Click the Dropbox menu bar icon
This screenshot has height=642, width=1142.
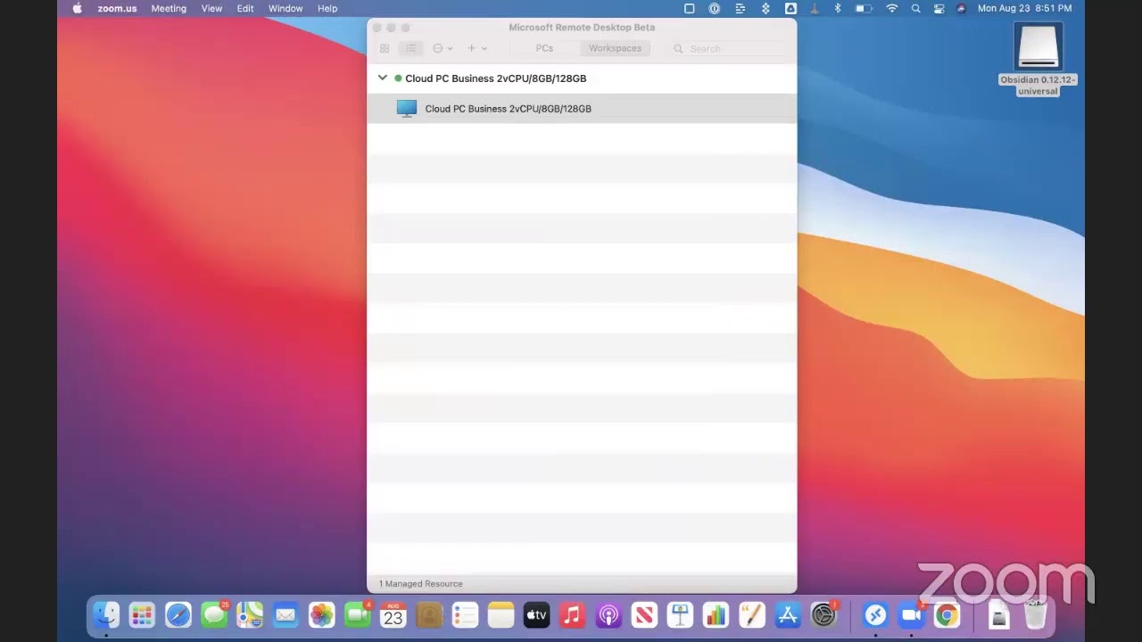point(765,8)
